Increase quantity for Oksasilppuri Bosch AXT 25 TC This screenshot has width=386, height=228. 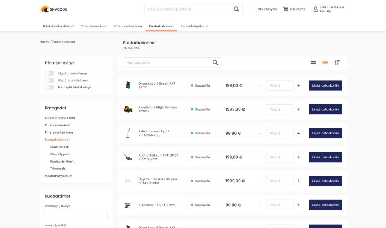(299, 85)
